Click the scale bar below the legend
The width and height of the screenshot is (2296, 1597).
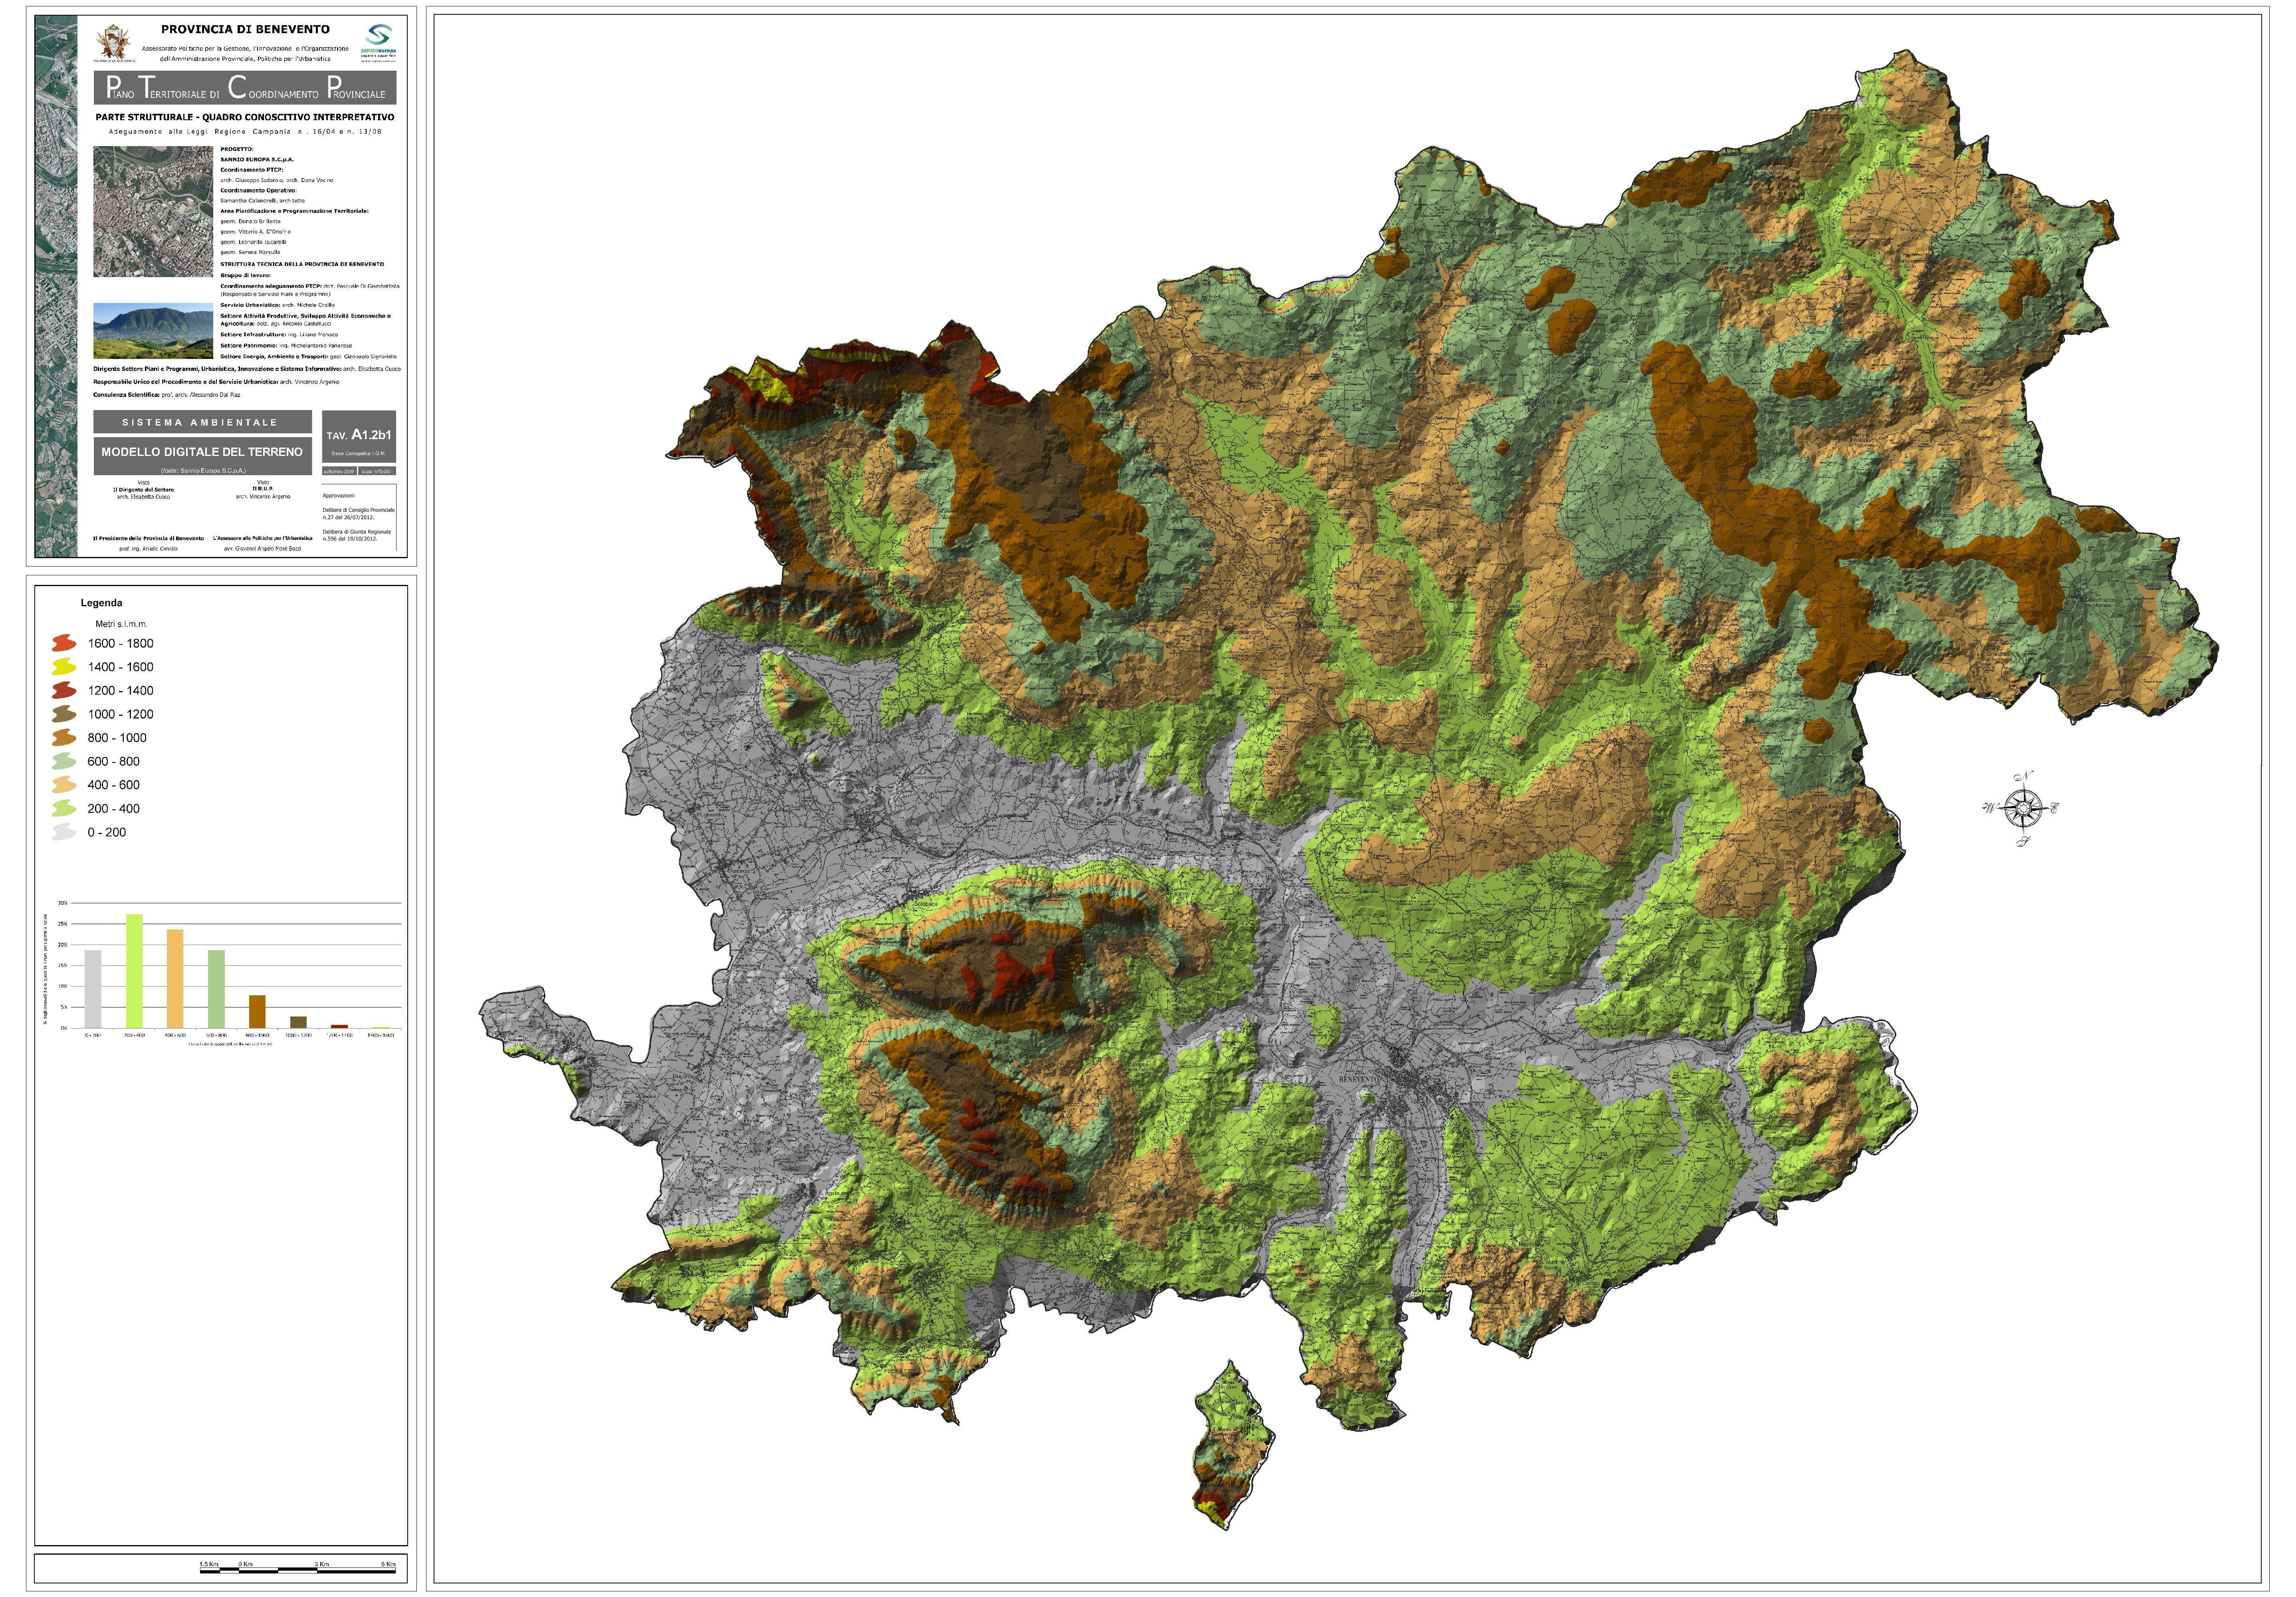(298, 1571)
